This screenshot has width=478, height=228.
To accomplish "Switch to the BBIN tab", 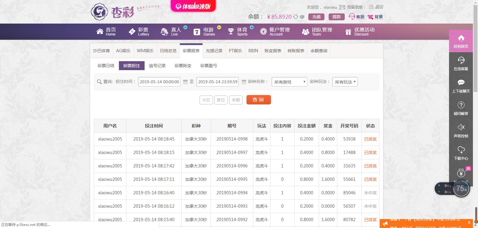I will pyautogui.click(x=253, y=51).
